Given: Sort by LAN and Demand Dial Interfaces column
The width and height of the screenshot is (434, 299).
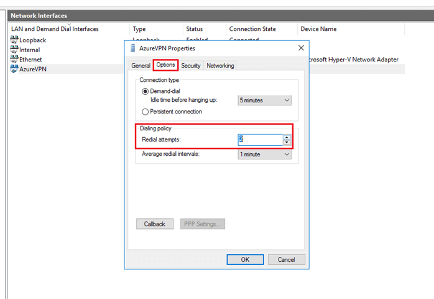Looking at the screenshot, I should click(x=55, y=29).
